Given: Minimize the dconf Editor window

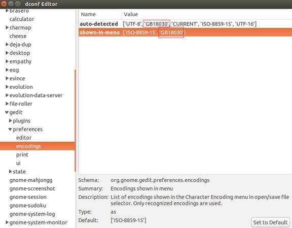Looking at the screenshot, I should coord(11,4).
